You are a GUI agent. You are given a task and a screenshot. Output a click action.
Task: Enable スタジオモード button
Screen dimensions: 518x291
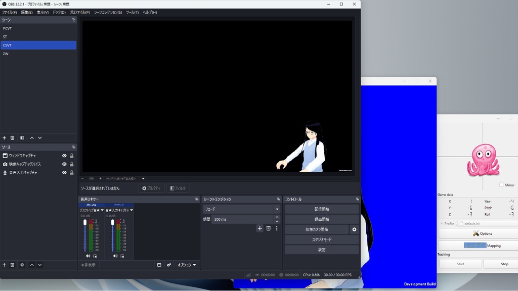click(x=322, y=239)
